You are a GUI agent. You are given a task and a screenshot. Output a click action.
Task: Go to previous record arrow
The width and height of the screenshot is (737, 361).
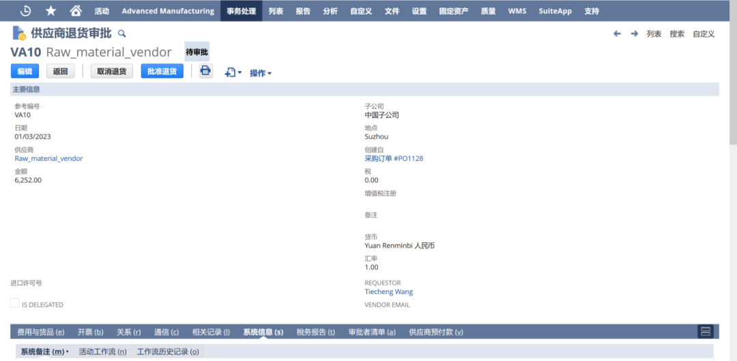click(618, 34)
